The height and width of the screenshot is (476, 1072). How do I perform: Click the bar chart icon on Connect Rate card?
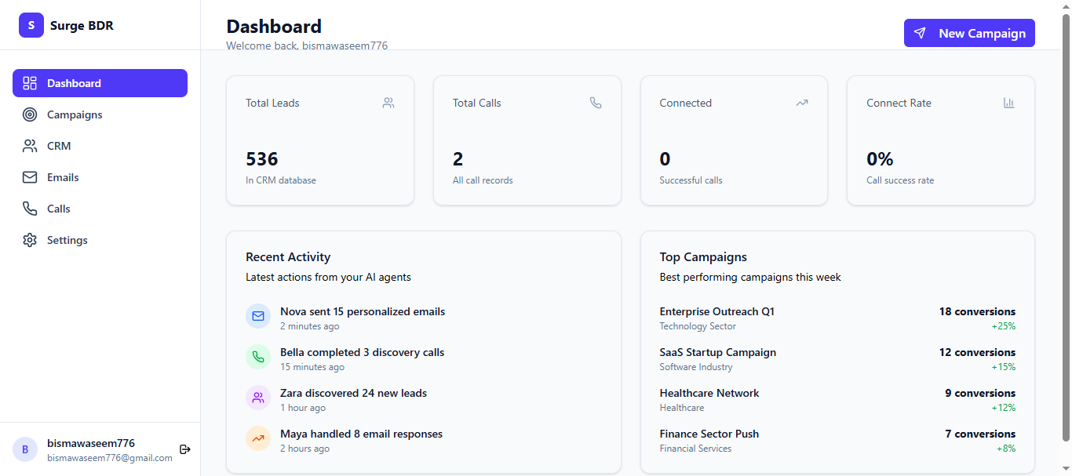1009,103
